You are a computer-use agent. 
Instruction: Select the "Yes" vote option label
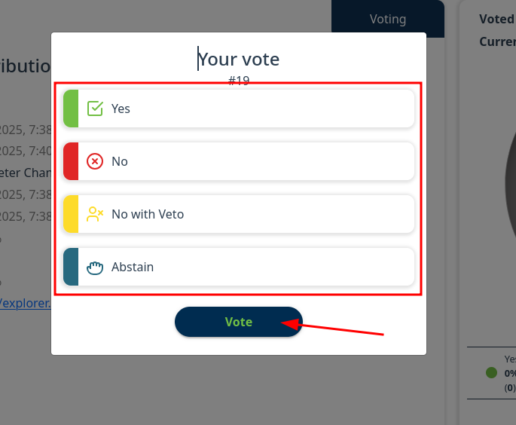(x=121, y=109)
